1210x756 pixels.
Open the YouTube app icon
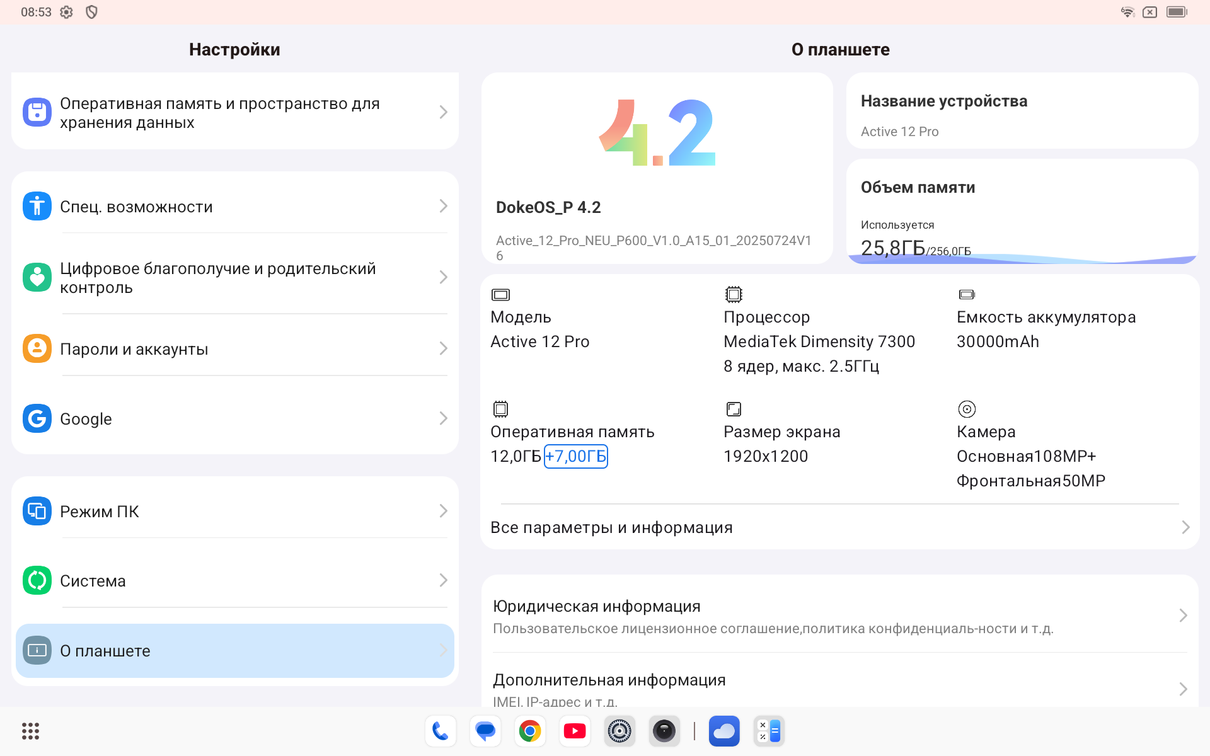coord(574,731)
